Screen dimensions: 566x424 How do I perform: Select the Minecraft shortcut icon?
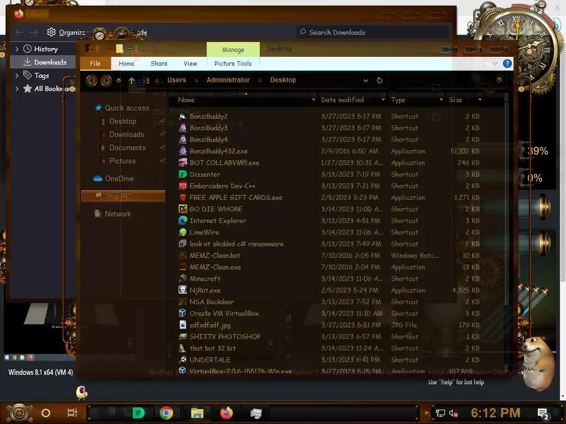pos(182,279)
